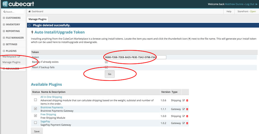
Task: Click the Go button
Action: coord(110,74)
